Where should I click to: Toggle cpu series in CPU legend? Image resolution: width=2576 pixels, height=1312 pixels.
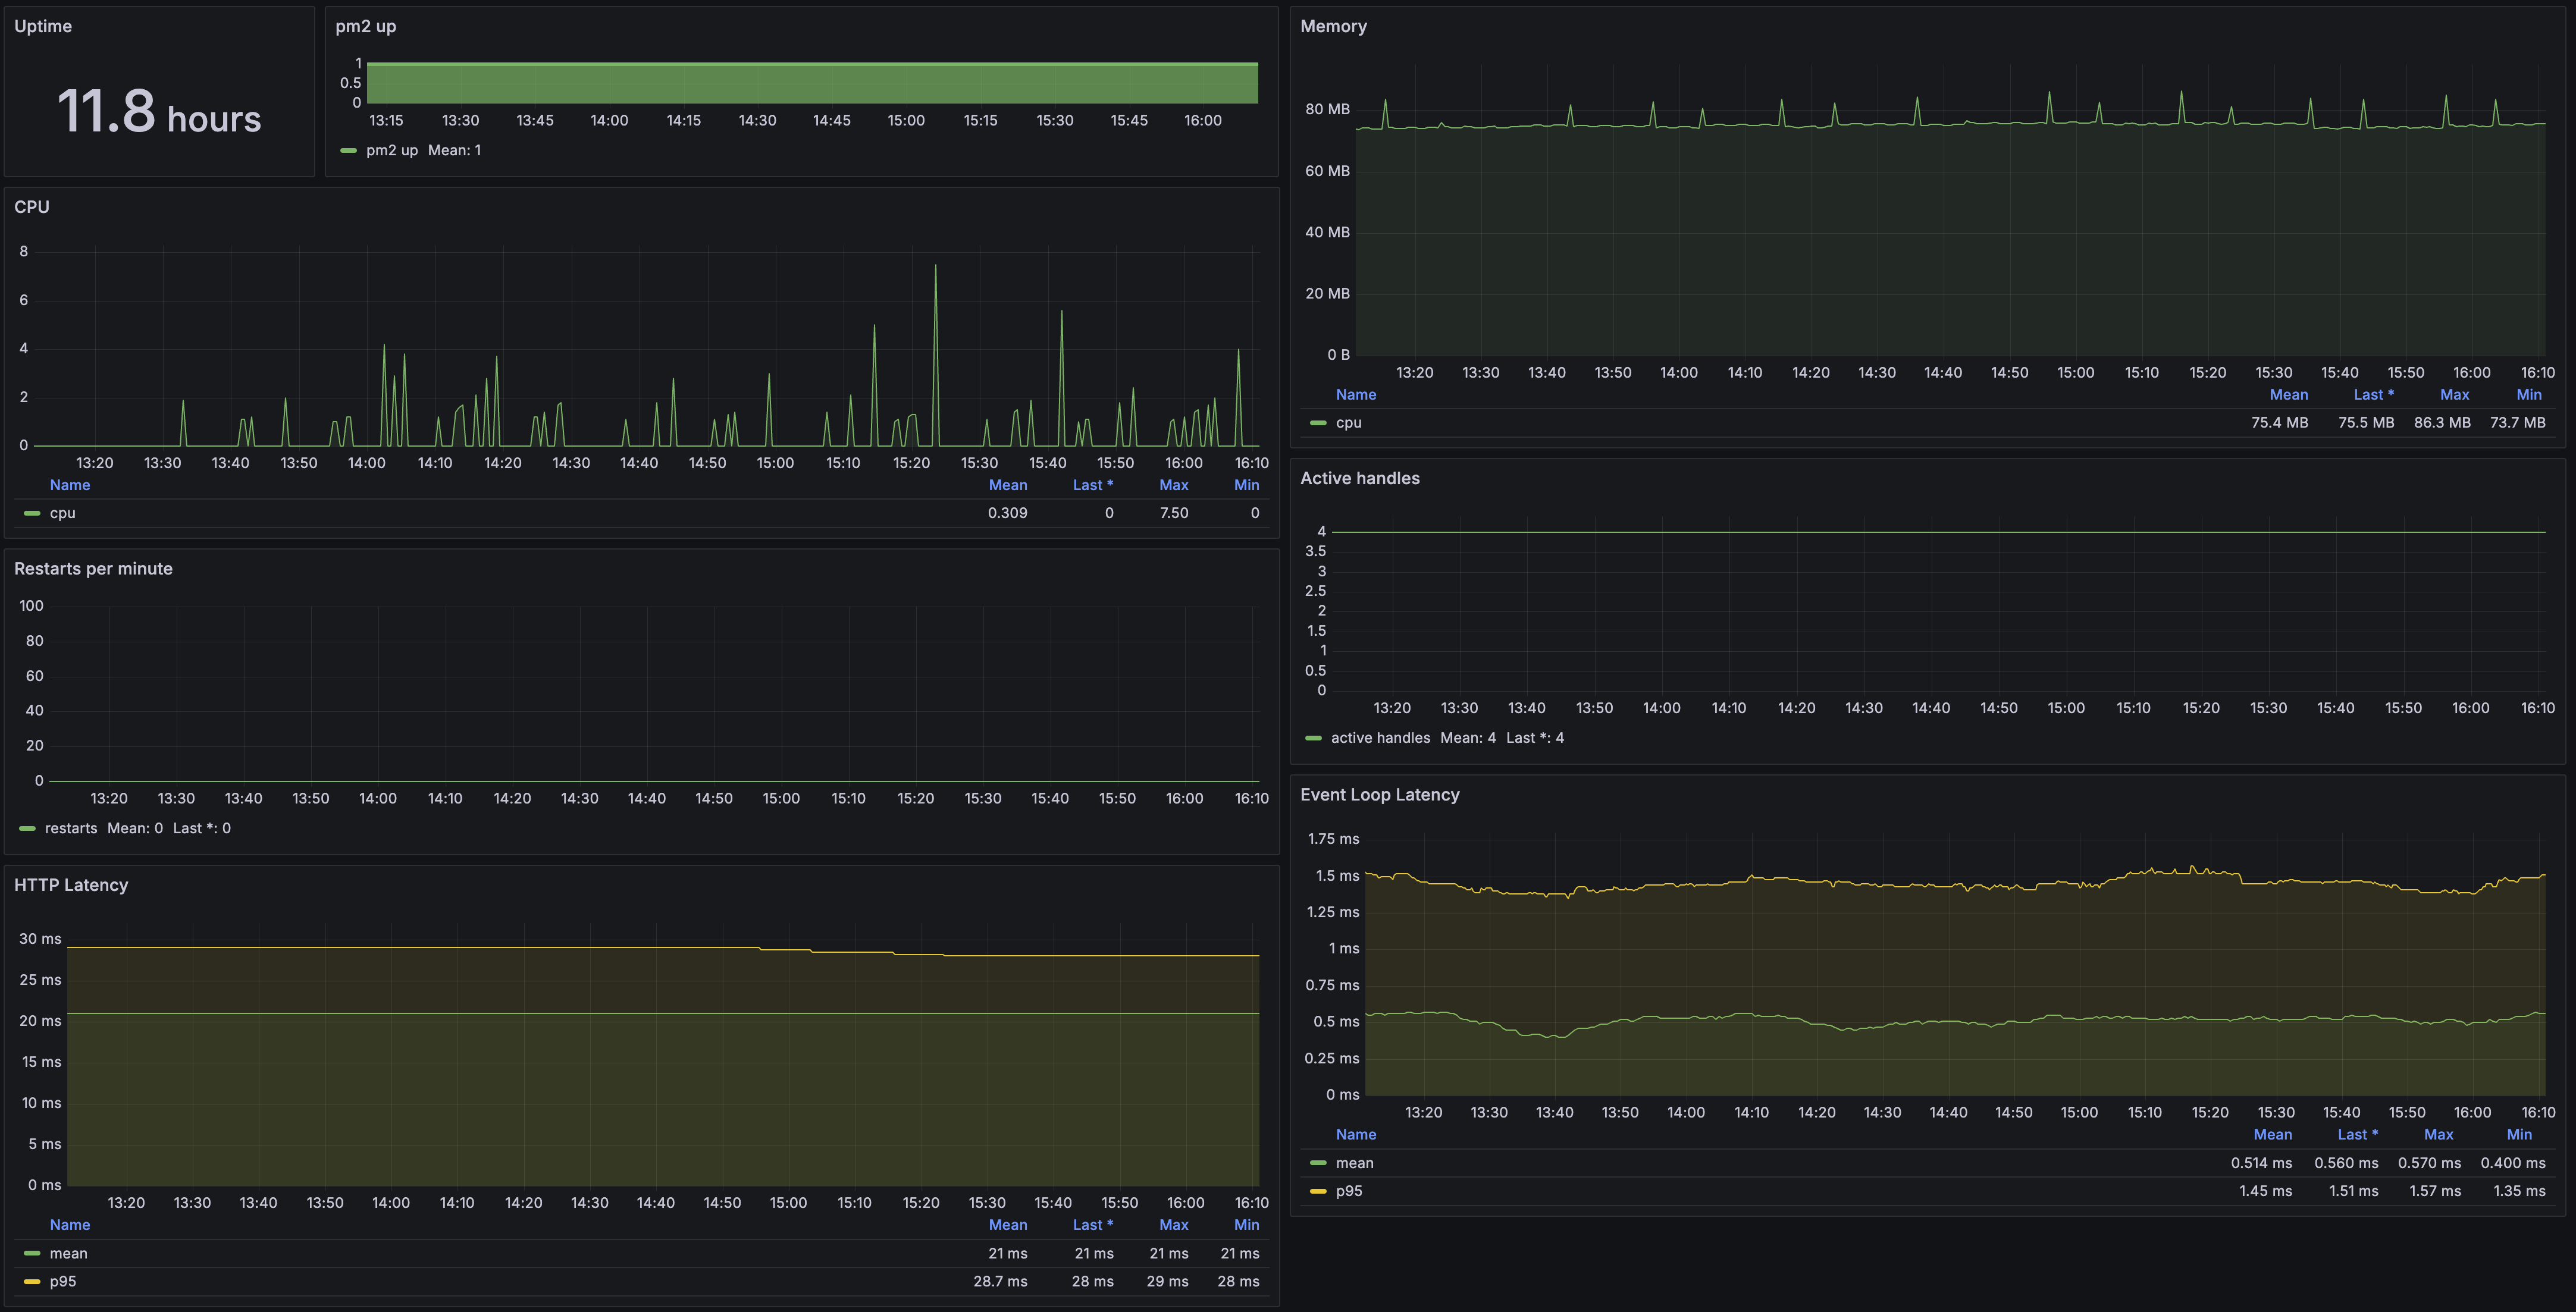pos(63,513)
